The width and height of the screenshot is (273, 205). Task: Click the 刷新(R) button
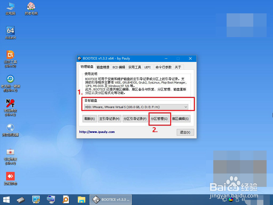90,119
